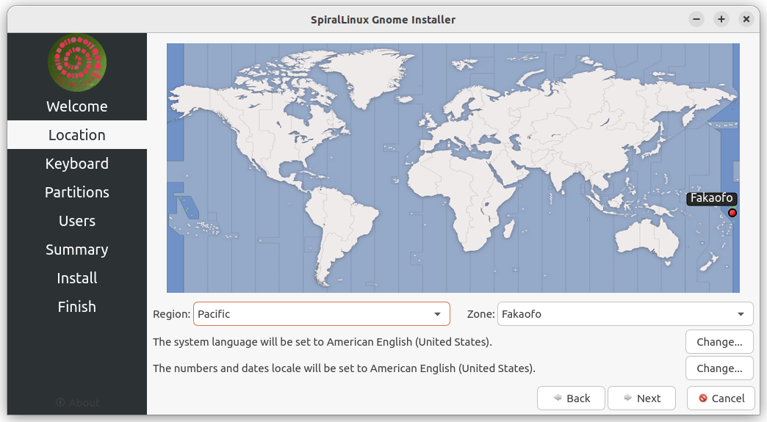The width and height of the screenshot is (767, 422).
Task: Click the Cancel button
Action: click(x=721, y=398)
